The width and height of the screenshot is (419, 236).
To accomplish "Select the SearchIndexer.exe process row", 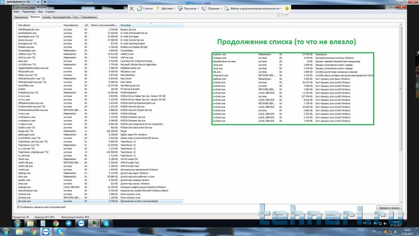I will (100, 190).
